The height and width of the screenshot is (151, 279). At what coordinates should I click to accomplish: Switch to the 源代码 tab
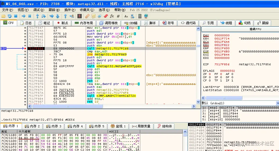(188, 23)
